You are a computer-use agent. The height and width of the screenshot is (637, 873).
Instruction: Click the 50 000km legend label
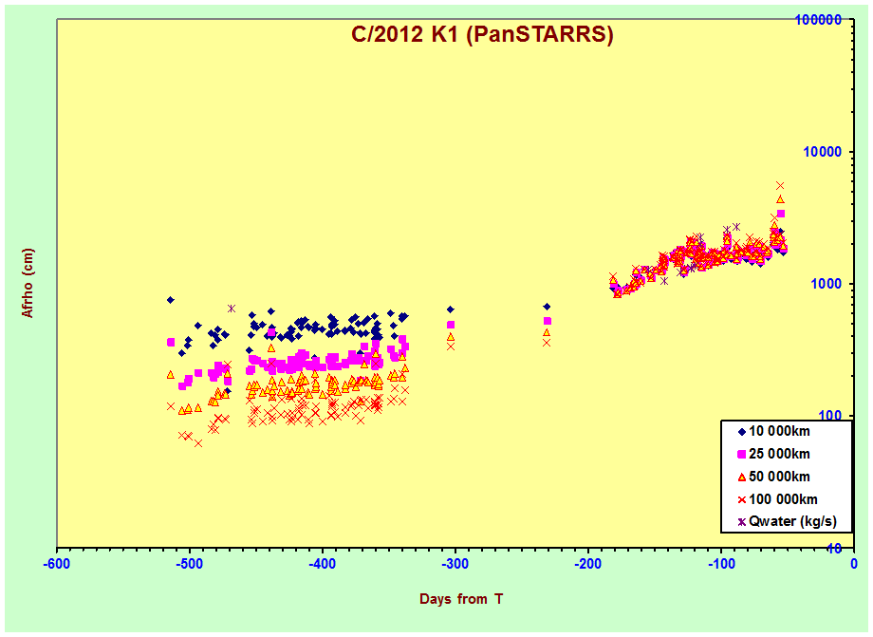pos(779,478)
